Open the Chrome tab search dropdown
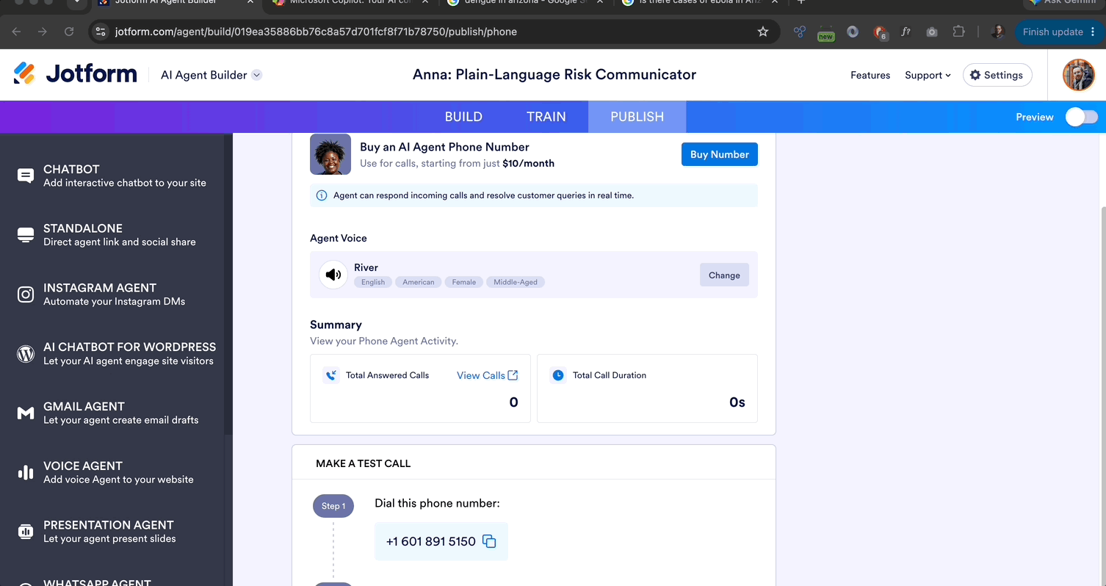This screenshot has width=1106, height=586. (x=76, y=4)
